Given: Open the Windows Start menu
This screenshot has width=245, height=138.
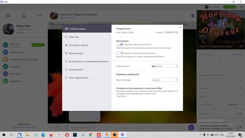Looking at the screenshot, I should [4, 135].
